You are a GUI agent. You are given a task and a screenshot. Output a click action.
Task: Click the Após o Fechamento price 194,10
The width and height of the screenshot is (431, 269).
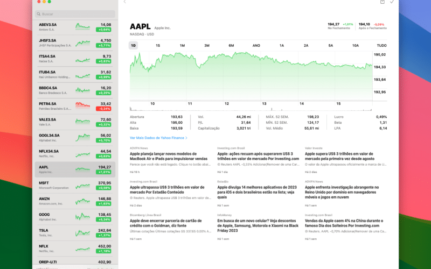[x=364, y=24]
